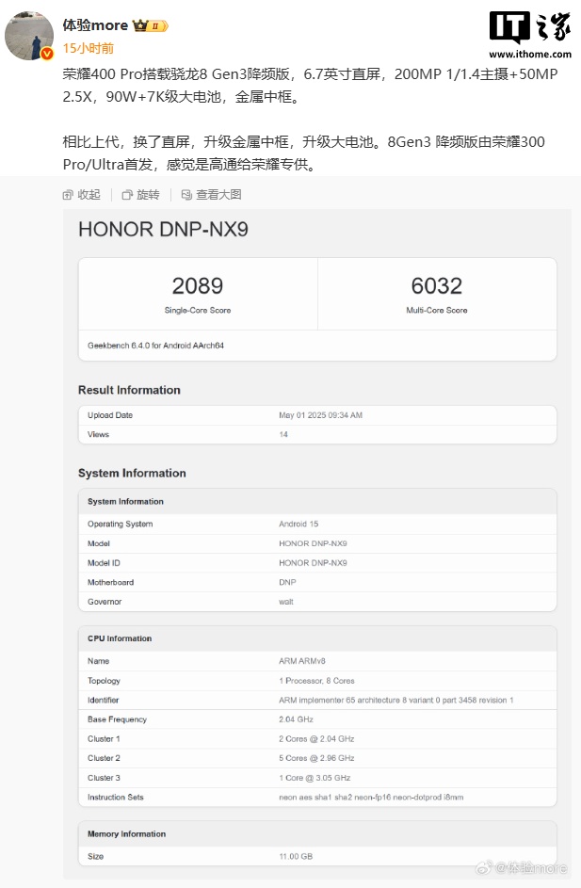Select the Upload Date value May 01 2025
The height and width of the screenshot is (888, 581).
click(x=320, y=415)
